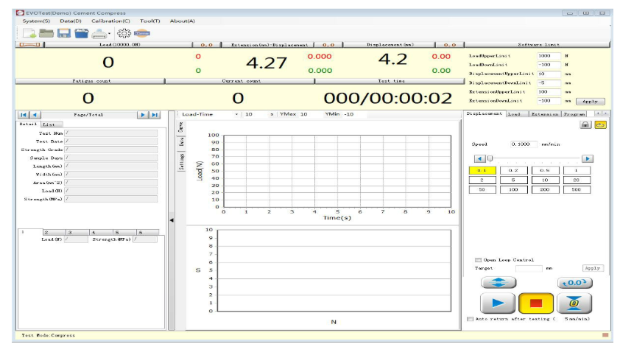Screen dimensions: 620x344
Task: Switch to the Extension control tab
Action: (x=544, y=114)
